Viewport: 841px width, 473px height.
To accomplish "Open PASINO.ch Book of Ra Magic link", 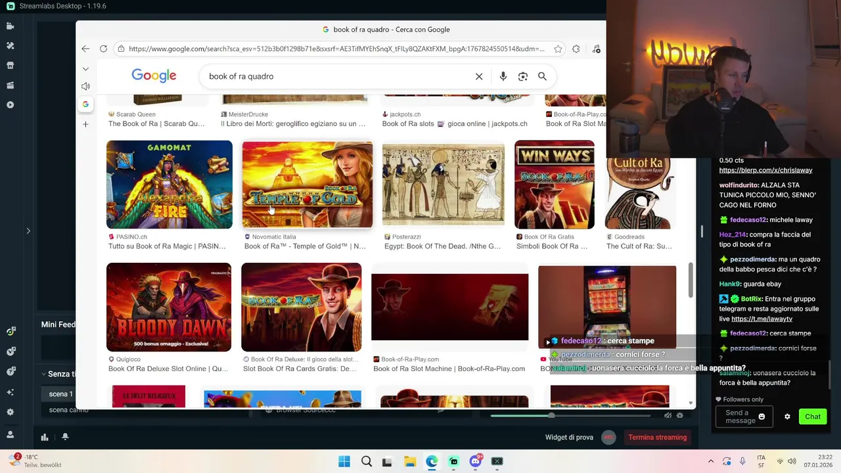I will 167,246.
